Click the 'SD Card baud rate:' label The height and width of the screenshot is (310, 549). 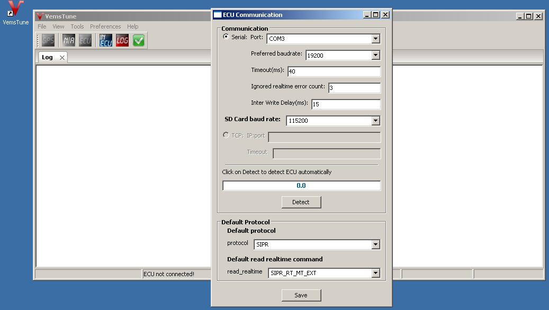pos(253,120)
